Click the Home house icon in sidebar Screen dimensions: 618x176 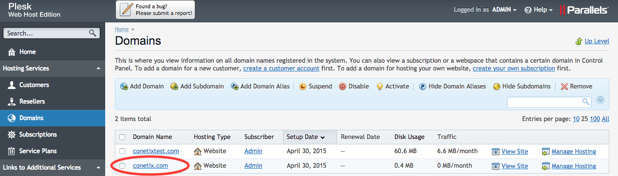[x=12, y=52]
